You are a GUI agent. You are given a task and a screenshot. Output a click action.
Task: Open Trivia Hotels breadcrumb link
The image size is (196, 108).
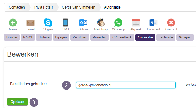point(43,7)
